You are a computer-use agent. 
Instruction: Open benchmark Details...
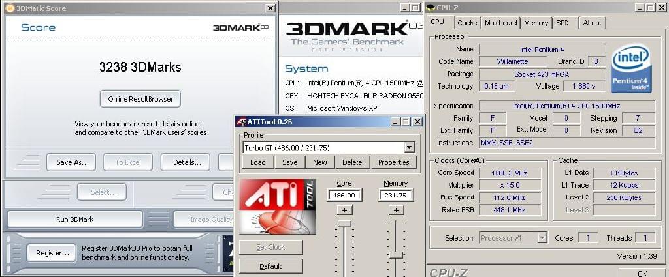[x=186, y=162]
